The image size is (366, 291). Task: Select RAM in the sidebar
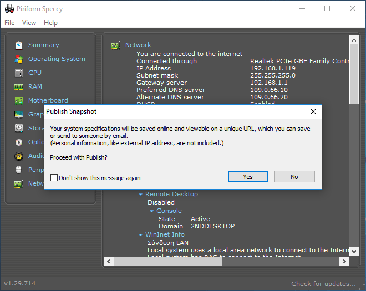[35, 86]
